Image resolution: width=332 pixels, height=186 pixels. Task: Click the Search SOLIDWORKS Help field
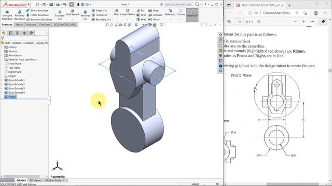(x=177, y=5)
